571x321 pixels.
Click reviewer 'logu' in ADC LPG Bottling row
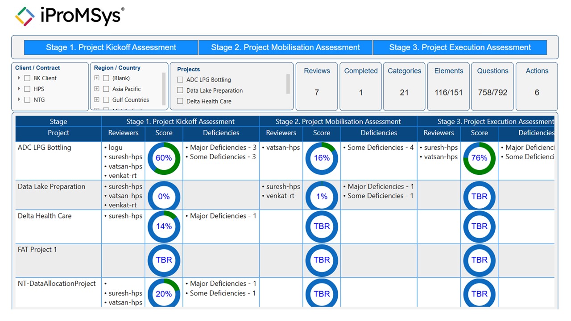[x=116, y=148]
